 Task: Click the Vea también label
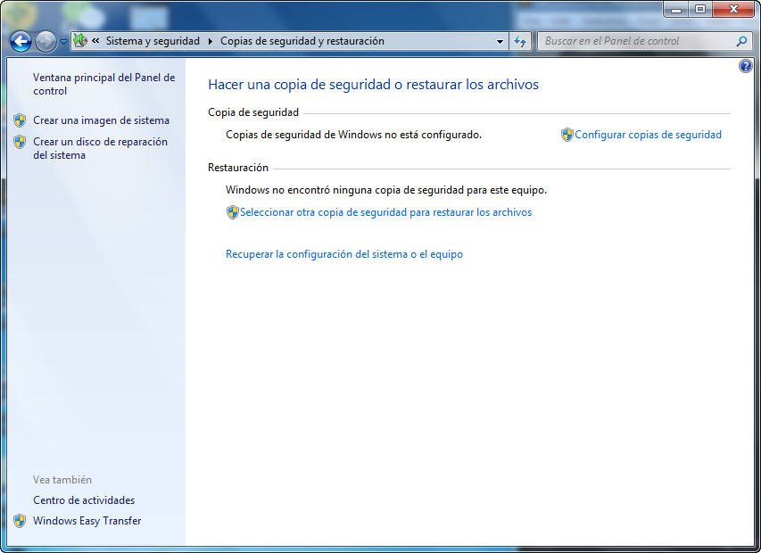click(x=62, y=480)
